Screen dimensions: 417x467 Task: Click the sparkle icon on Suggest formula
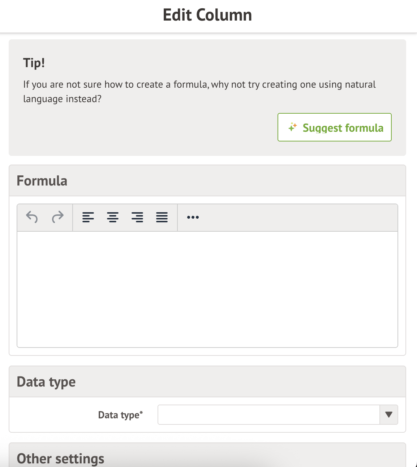(x=293, y=127)
